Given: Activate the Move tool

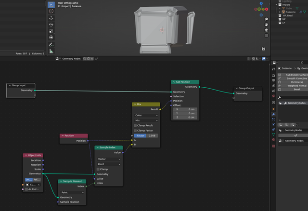Looking at the screenshot, I should [51, 18].
